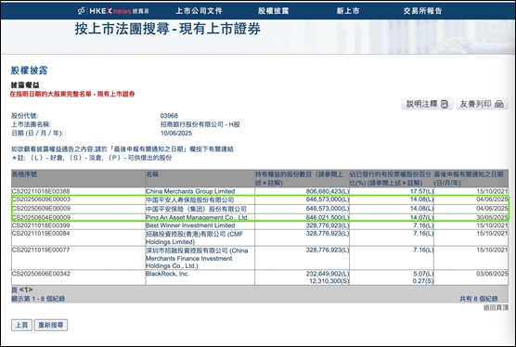Open 股權披露 menu

(273, 11)
